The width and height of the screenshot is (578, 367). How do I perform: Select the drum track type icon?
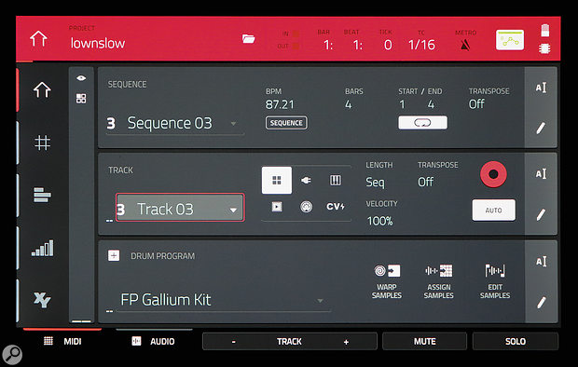[x=277, y=180]
